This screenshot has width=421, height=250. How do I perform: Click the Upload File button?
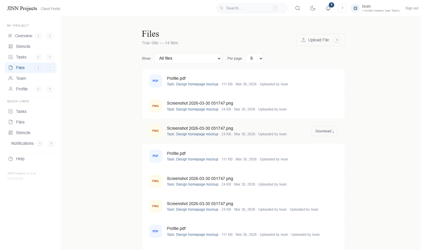coord(321,40)
